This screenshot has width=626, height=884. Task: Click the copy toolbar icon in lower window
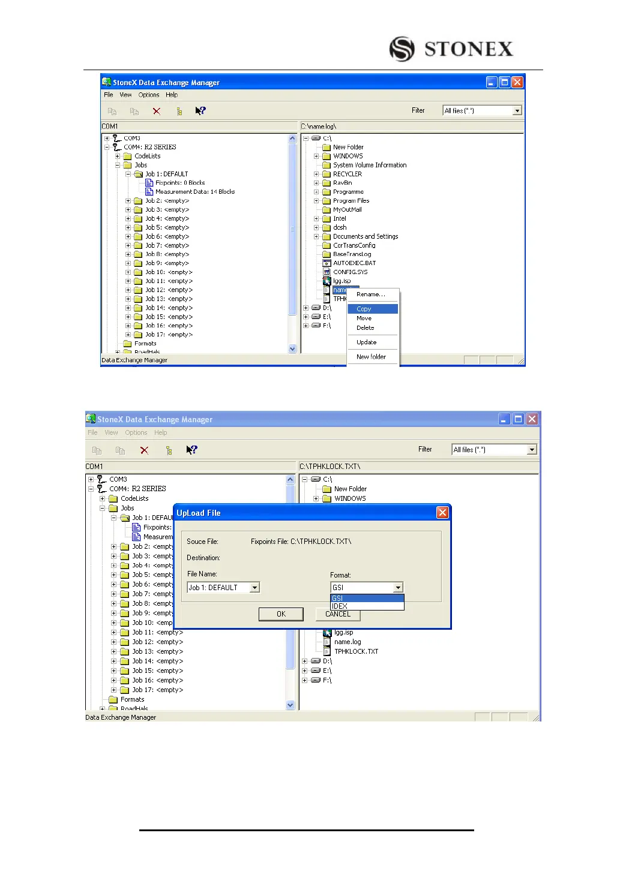click(x=97, y=450)
